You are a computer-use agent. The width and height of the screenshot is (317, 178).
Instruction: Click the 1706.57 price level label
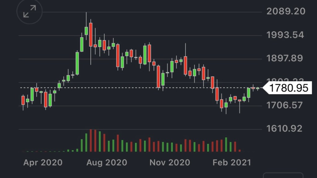(284, 105)
